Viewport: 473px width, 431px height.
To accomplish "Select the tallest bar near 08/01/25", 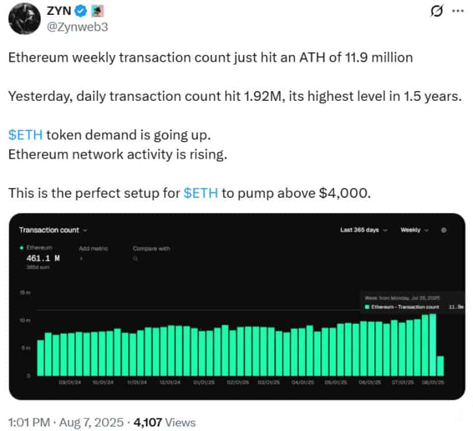I will (433, 344).
